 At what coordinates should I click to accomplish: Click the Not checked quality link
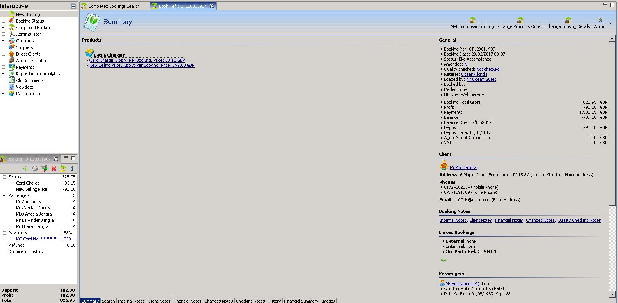[488, 69]
